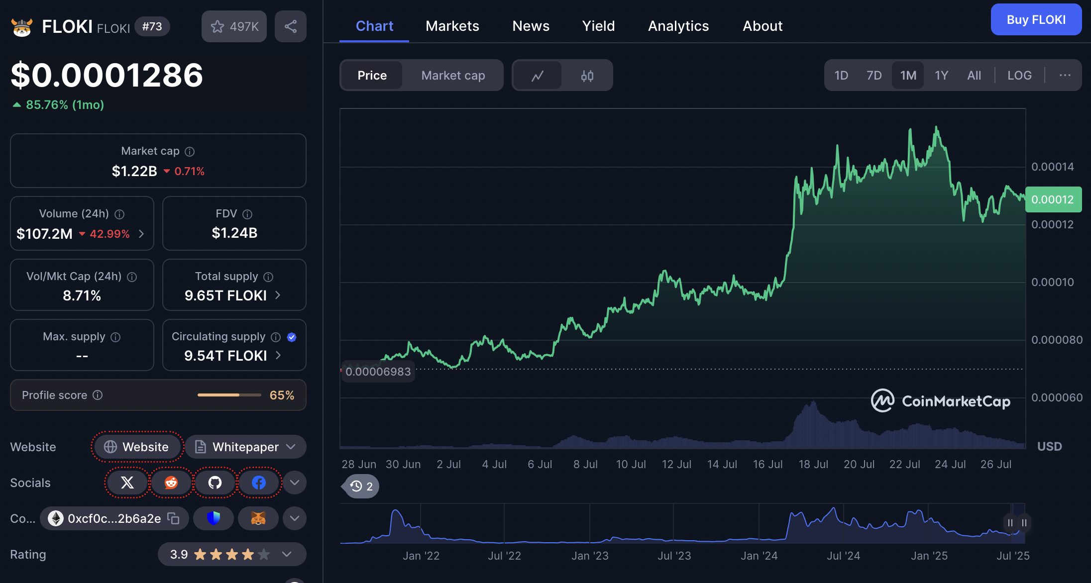Show Circulating supply info icon
This screenshot has height=583, width=1091.
point(276,337)
